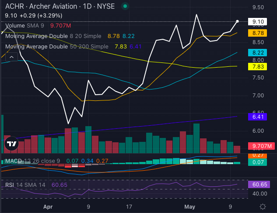Open chart settings gear icon
This screenshot has width=277, height=213.
click(263, 206)
